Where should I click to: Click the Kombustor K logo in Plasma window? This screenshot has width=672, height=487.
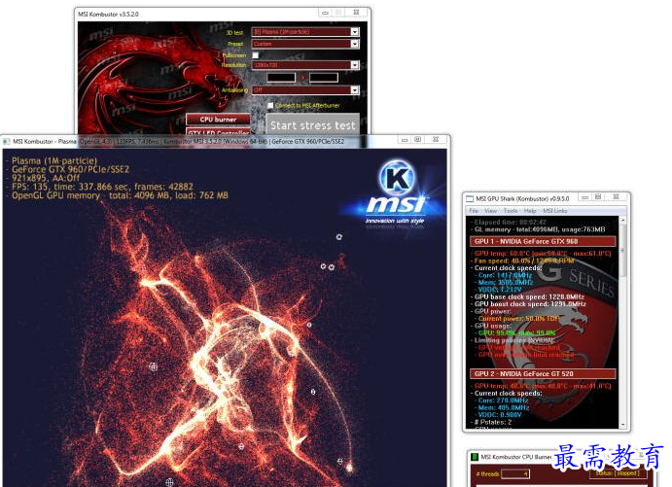(397, 177)
